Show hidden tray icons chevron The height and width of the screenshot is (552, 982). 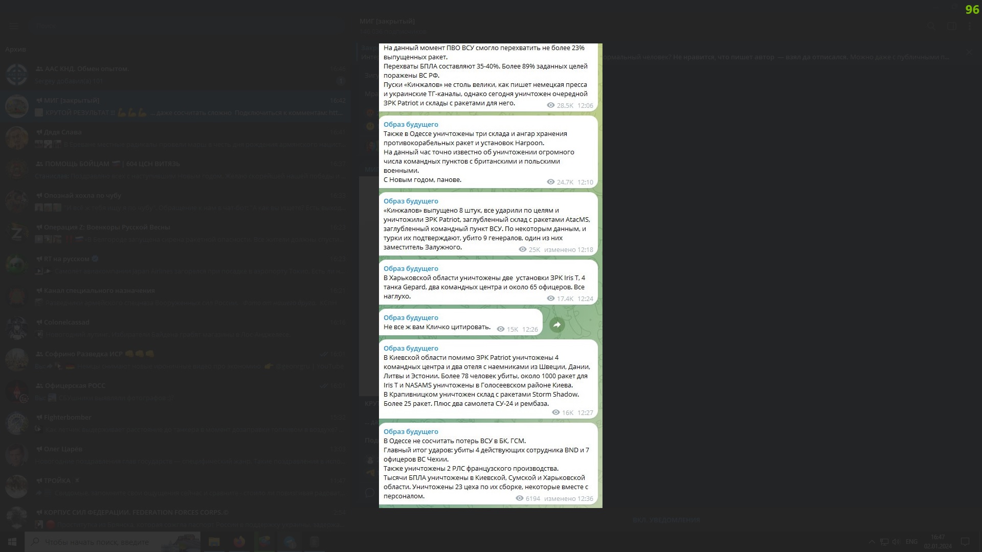pyautogui.click(x=872, y=542)
